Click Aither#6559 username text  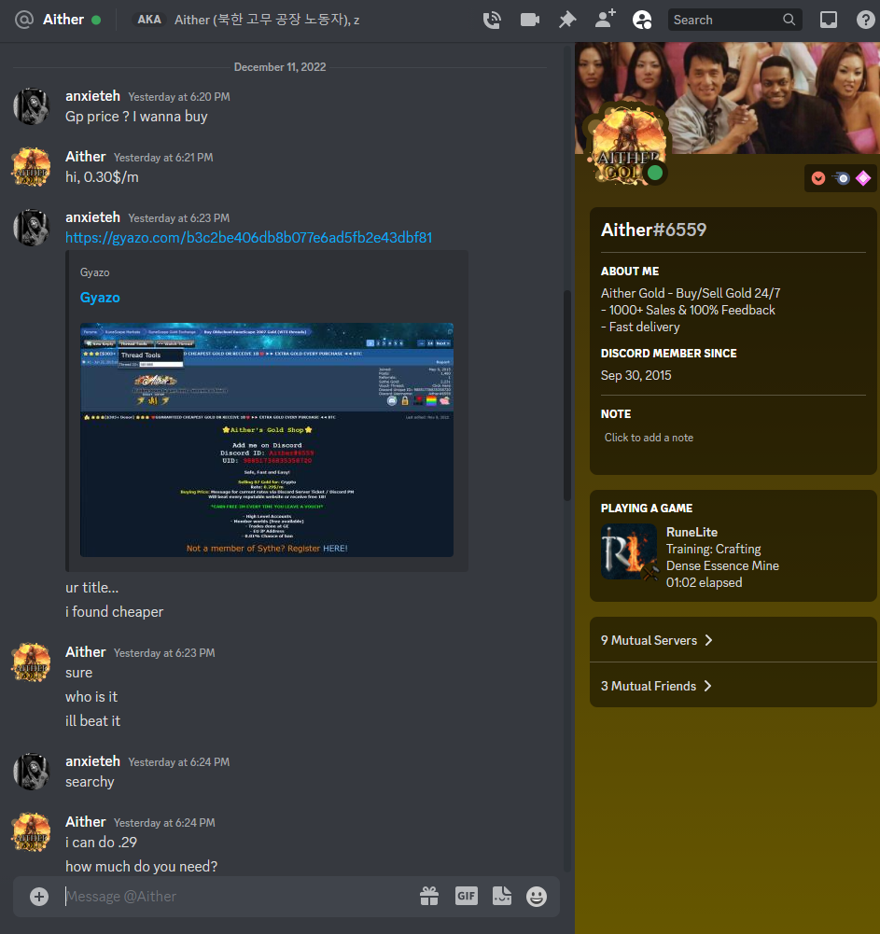tap(653, 230)
